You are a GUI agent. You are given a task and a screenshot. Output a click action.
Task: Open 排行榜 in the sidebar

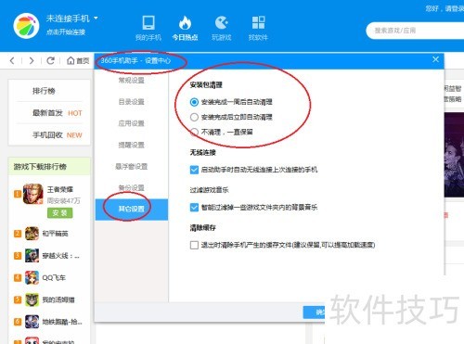(x=44, y=91)
